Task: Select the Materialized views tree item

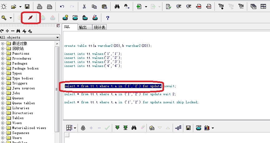Action: pos(29,128)
